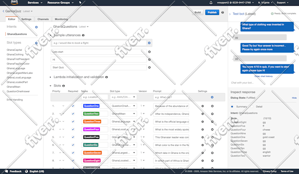Image resolution: width=299 pixels, height=174 pixels.
Task: Open the Support dropdown
Action: click(x=283, y=3)
